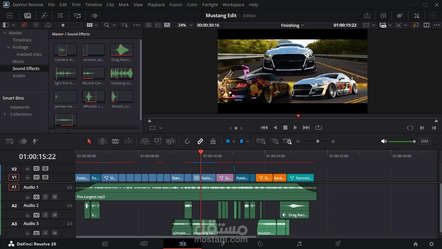Open the Deliver page rocket icon
This screenshot has width=442, height=249.
click(x=338, y=244)
